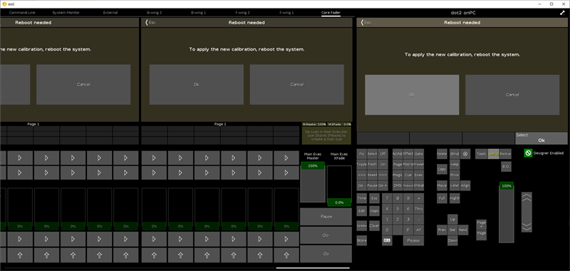Click the Designer Enabled green icon
Screen dimensions: 570x271
point(528,153)
